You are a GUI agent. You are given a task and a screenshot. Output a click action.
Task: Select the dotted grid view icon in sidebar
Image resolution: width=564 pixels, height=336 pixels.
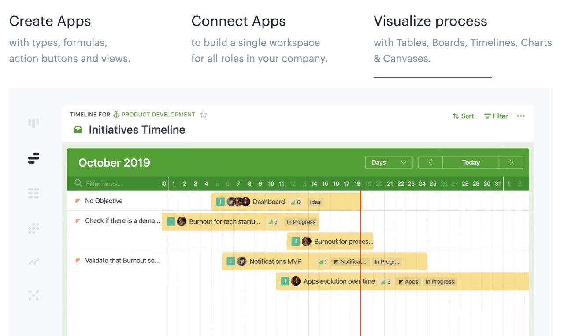[33, 228]
